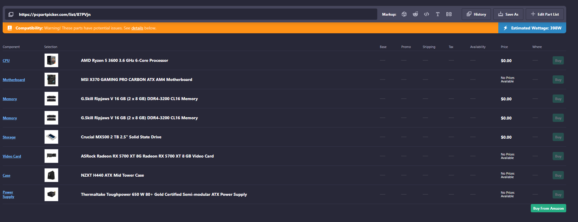The height and width of the screenshot is (222, 578).
Task: Click the AMD Ryzen 5 3600 thumbnail
Action: tap(51, 60)
